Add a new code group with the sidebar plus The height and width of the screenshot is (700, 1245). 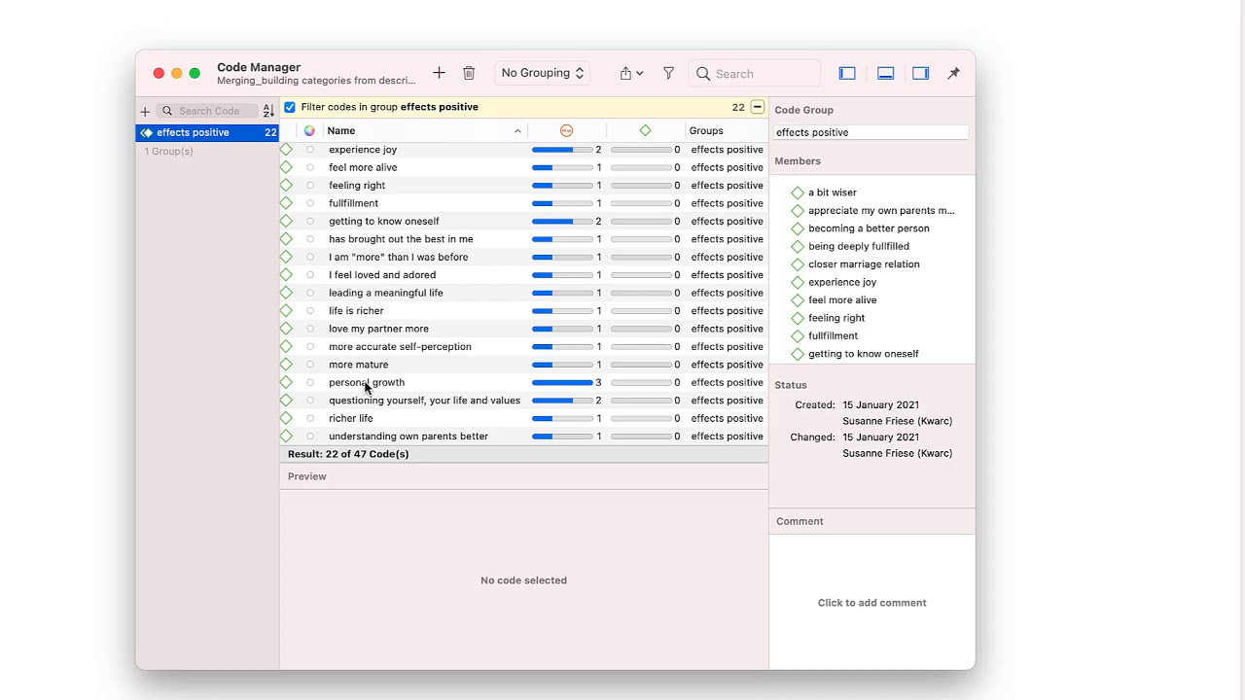point(145,112)
